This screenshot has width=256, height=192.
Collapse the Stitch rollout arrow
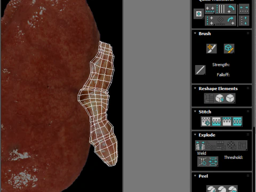click(195, 111)
